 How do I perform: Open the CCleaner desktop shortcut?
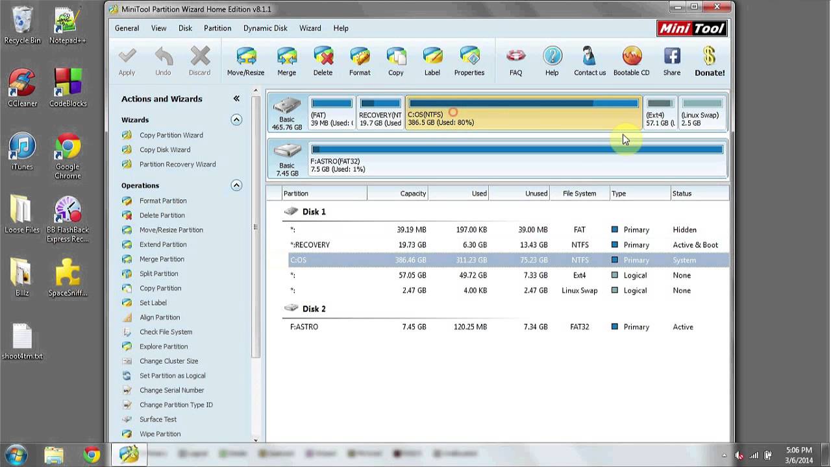click(22, 88)
